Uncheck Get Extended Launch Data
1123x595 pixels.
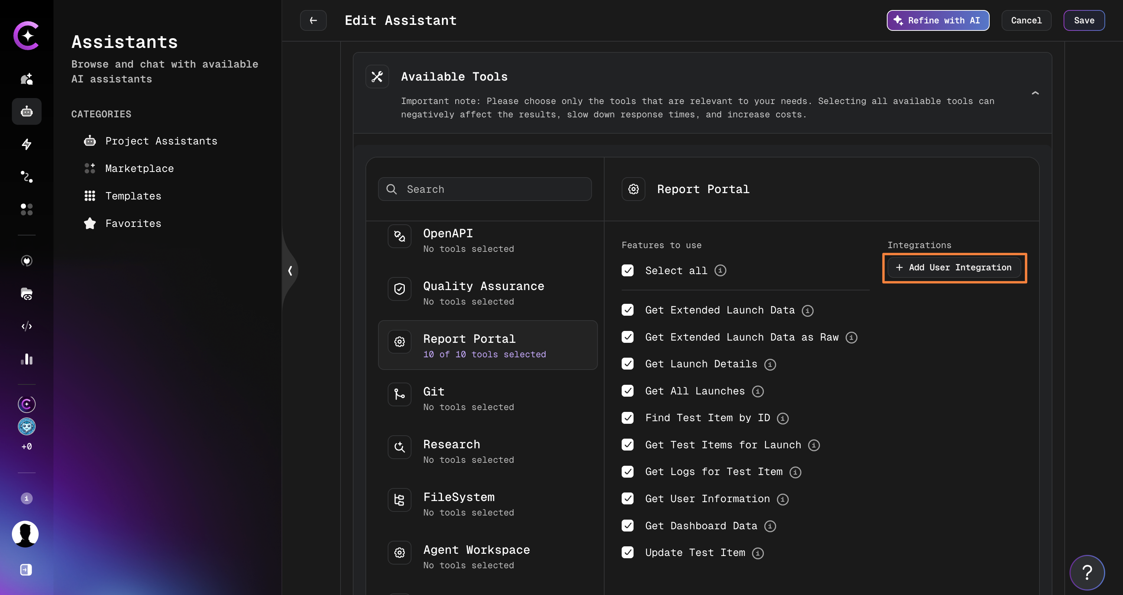627,310
